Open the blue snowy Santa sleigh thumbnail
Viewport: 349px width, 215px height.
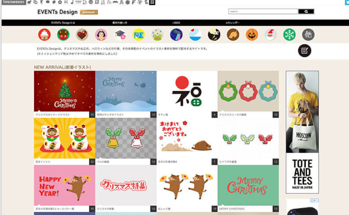pyautogui.click(x=126, y=91)
